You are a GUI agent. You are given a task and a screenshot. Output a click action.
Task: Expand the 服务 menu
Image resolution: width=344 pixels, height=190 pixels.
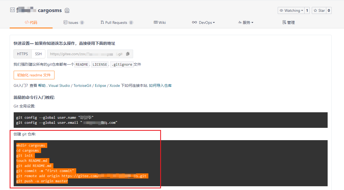click(x=246, y=23)
